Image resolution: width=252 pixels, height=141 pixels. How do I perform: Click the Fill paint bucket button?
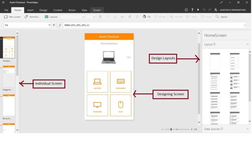[x=147, y=17]
